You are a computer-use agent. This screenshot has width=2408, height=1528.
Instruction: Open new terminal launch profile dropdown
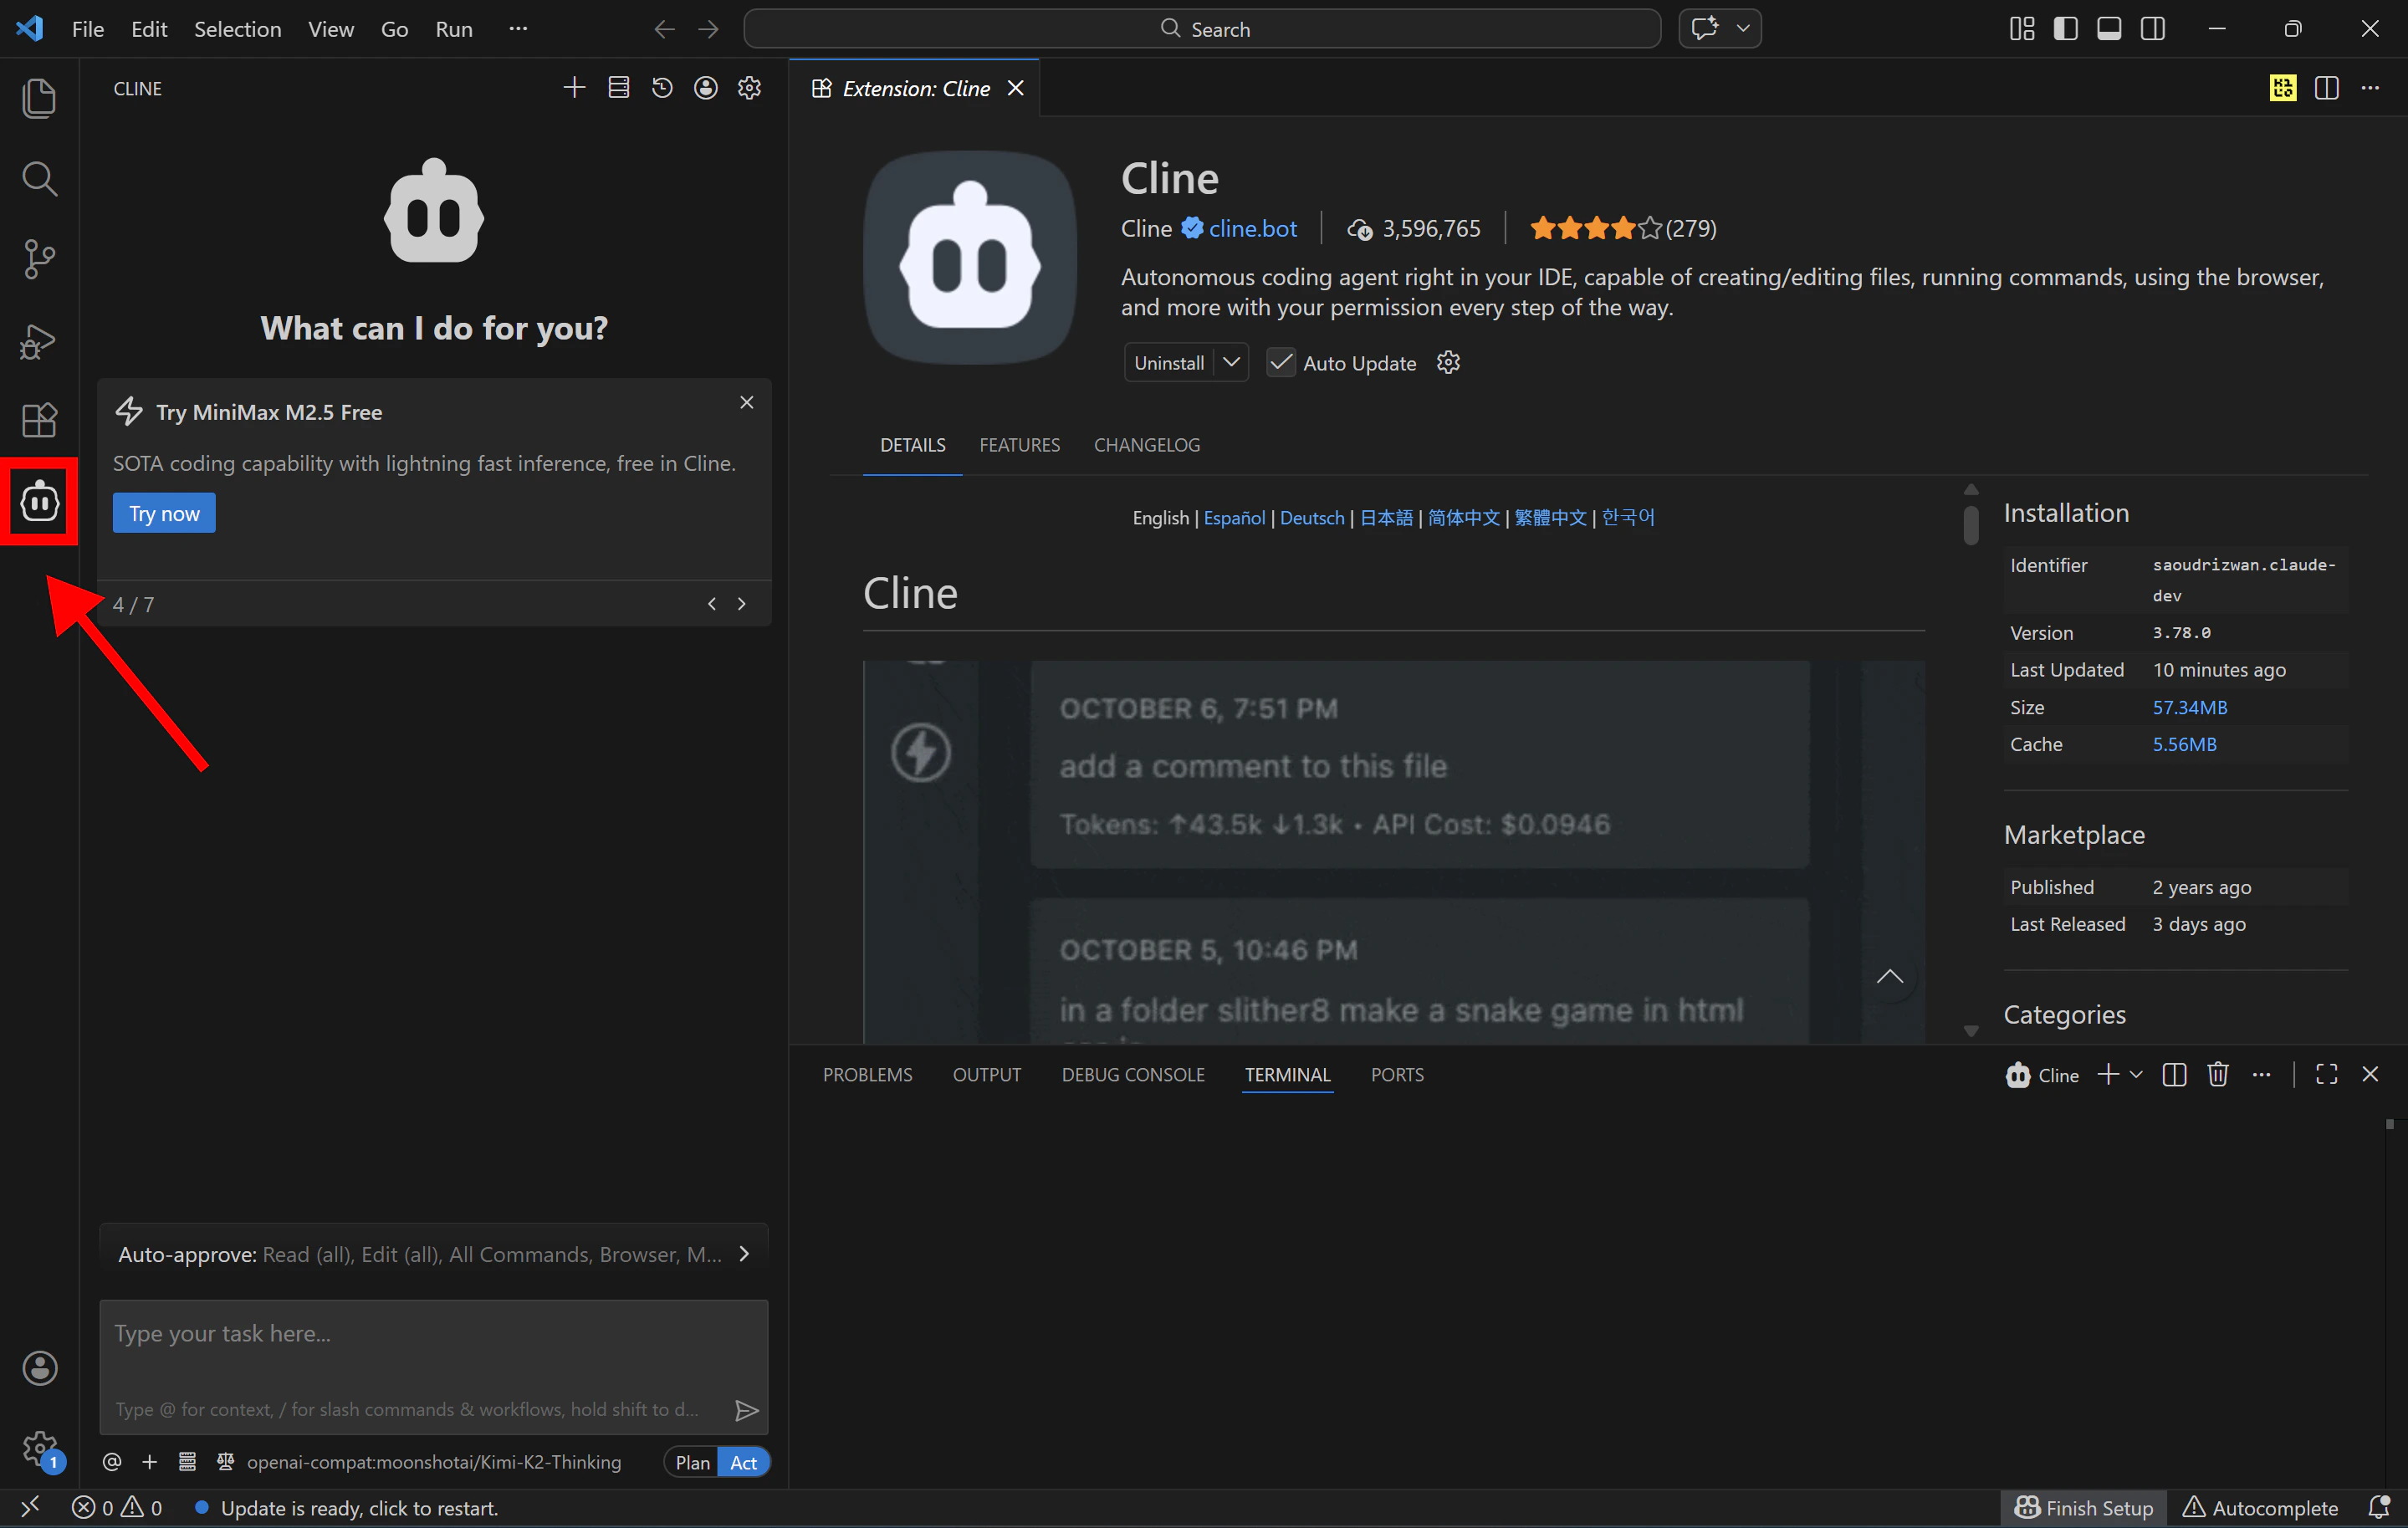2136,1074
